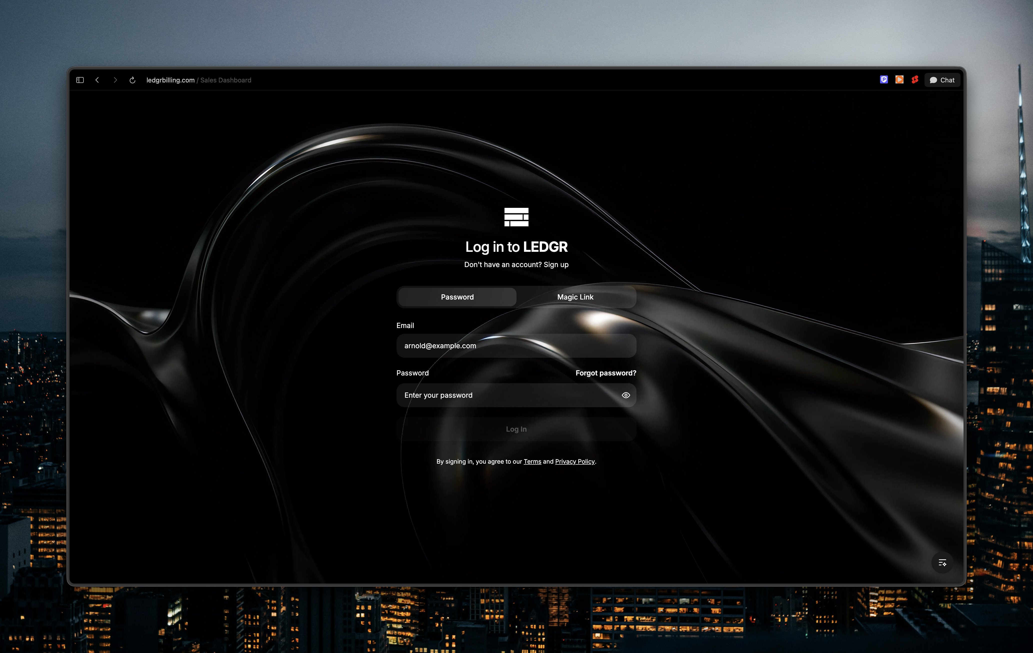Click the LEDGR brick logo
1033x653 pixels.
tap(516, 217)
